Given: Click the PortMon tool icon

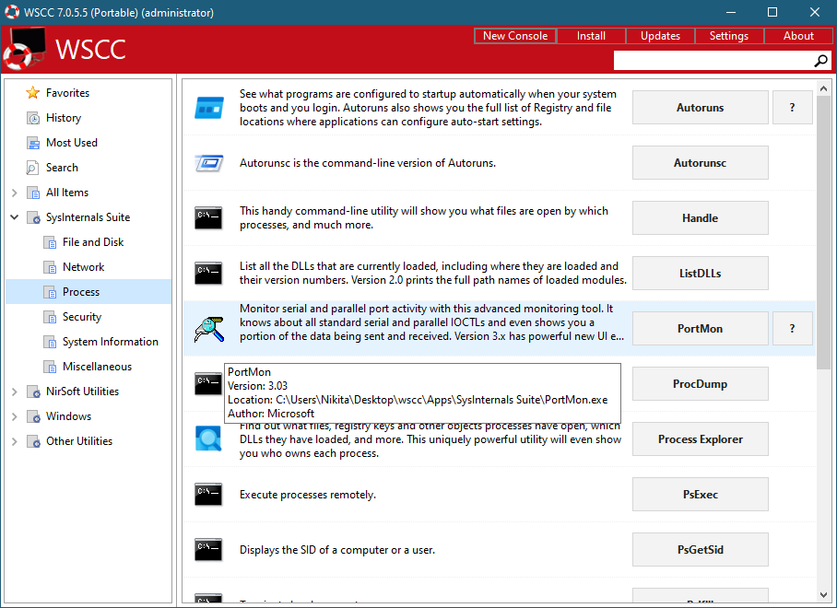Looking at the screenshot, I should pyautogui.click(x=208, y=329).
